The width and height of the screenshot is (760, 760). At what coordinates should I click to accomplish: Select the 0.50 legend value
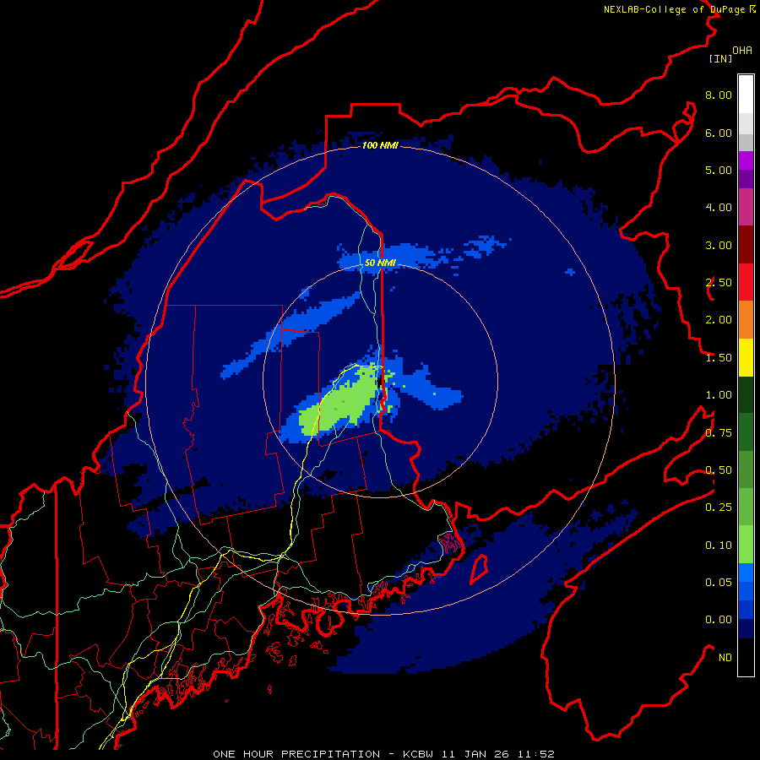click(719, 470)
